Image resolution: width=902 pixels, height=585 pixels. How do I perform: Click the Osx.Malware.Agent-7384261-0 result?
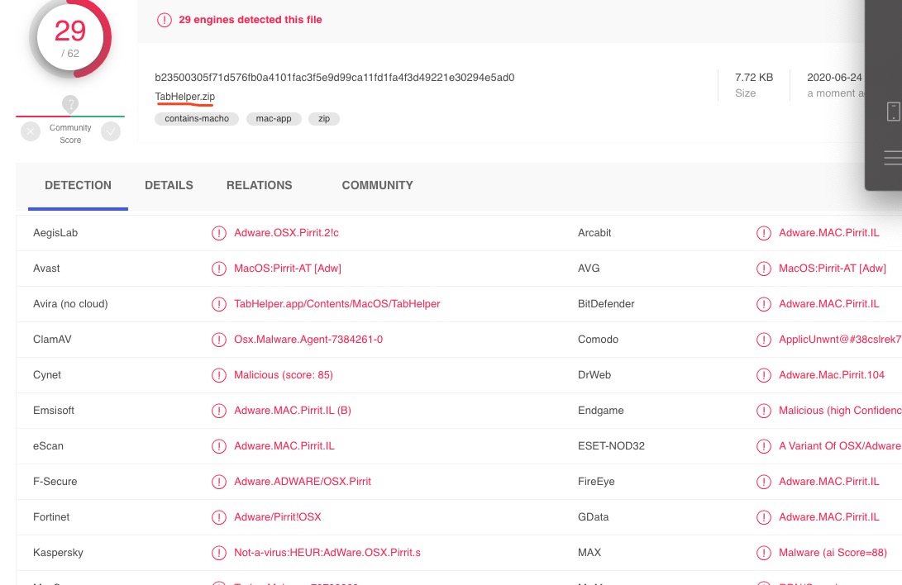pos(308,340)
